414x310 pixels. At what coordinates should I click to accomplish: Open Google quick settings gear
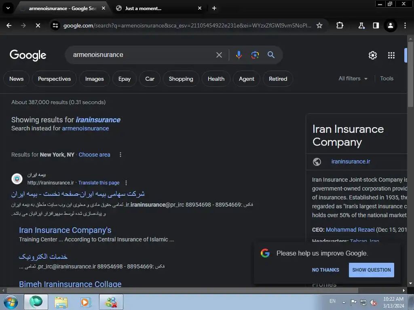pos(372,55)
